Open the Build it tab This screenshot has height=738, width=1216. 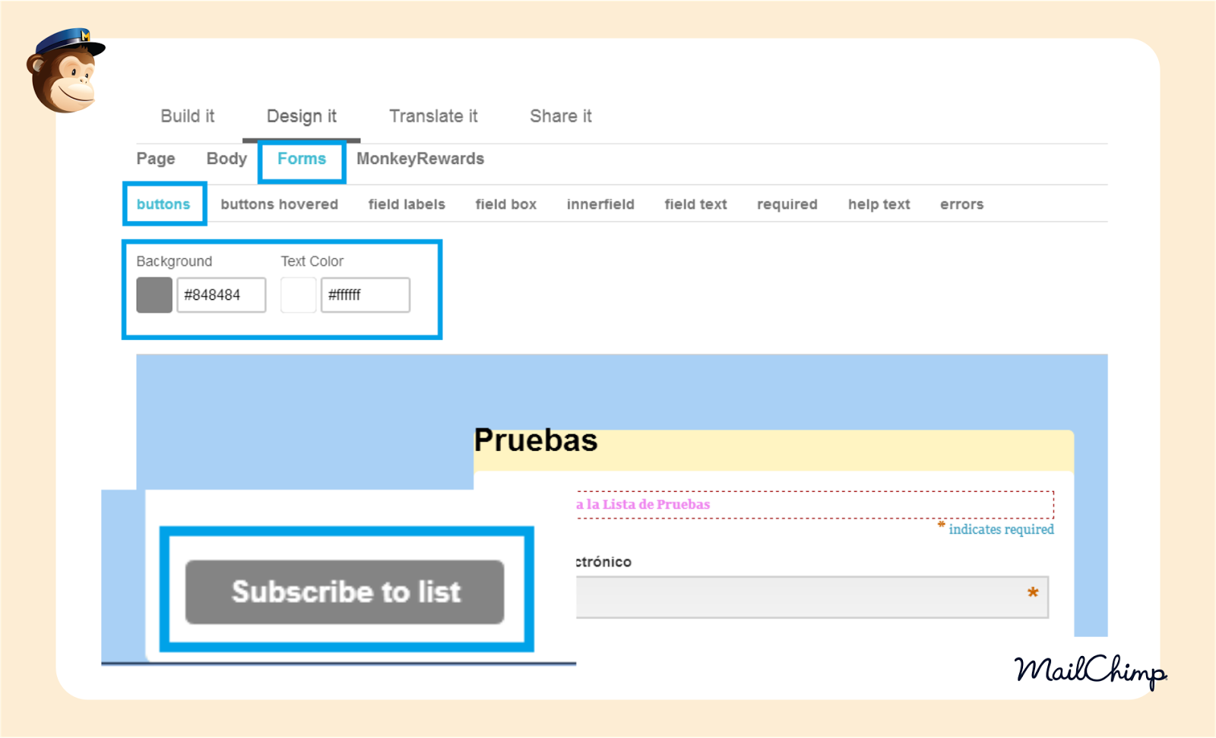[188, 116]
